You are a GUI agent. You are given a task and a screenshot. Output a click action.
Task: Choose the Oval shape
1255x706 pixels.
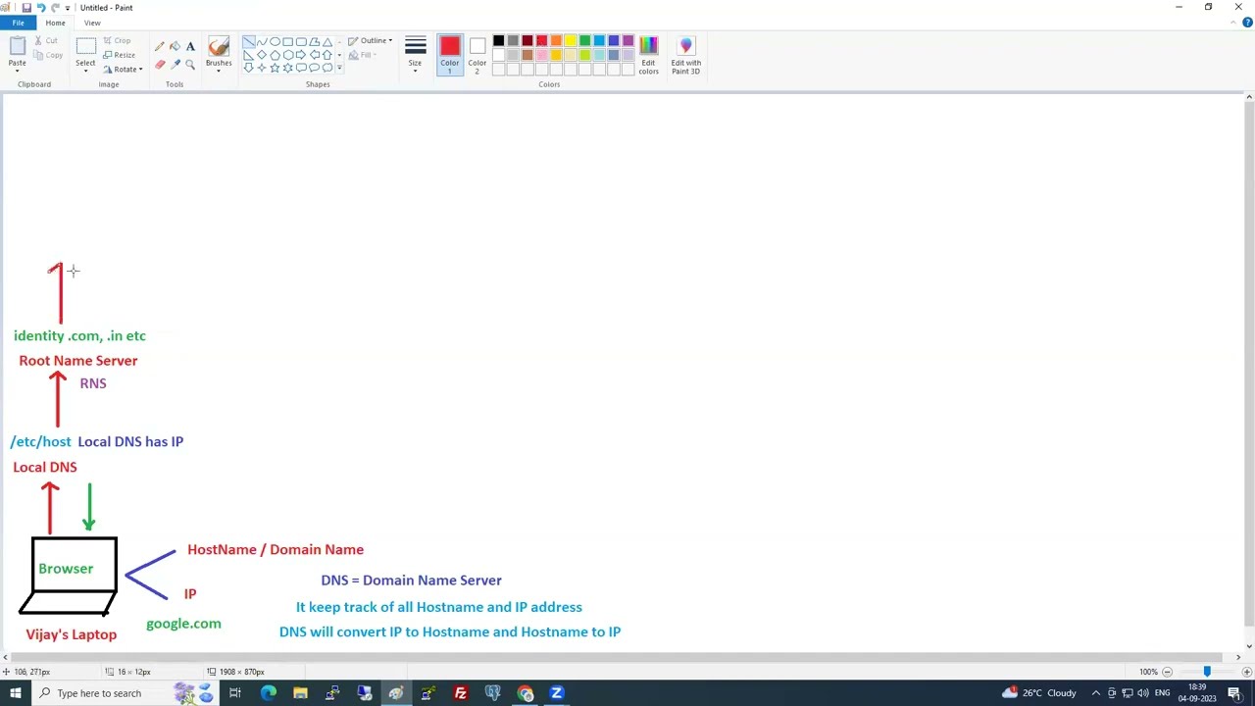tap(275, 42)
